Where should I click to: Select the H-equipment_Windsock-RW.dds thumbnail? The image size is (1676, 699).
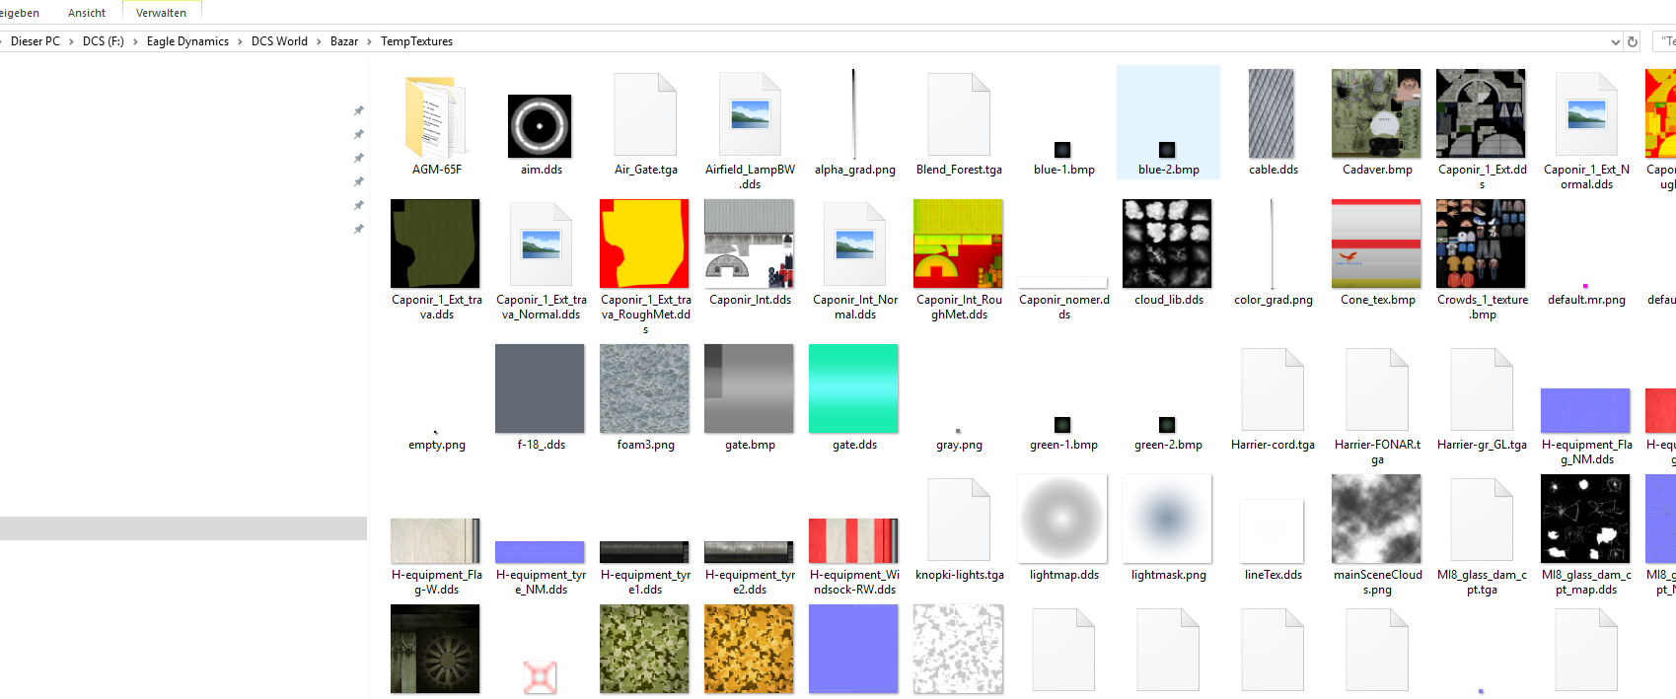pos(853,541)
